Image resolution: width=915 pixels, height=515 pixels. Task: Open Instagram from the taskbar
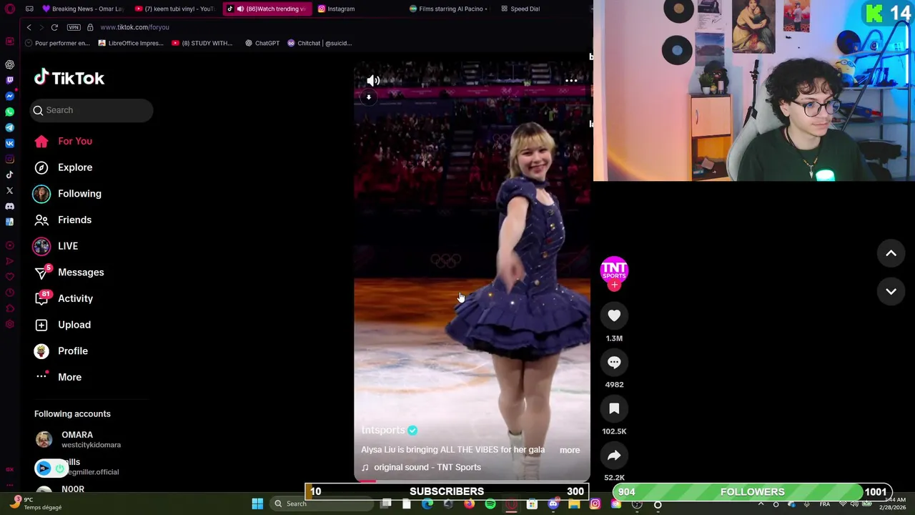point(595,504)
